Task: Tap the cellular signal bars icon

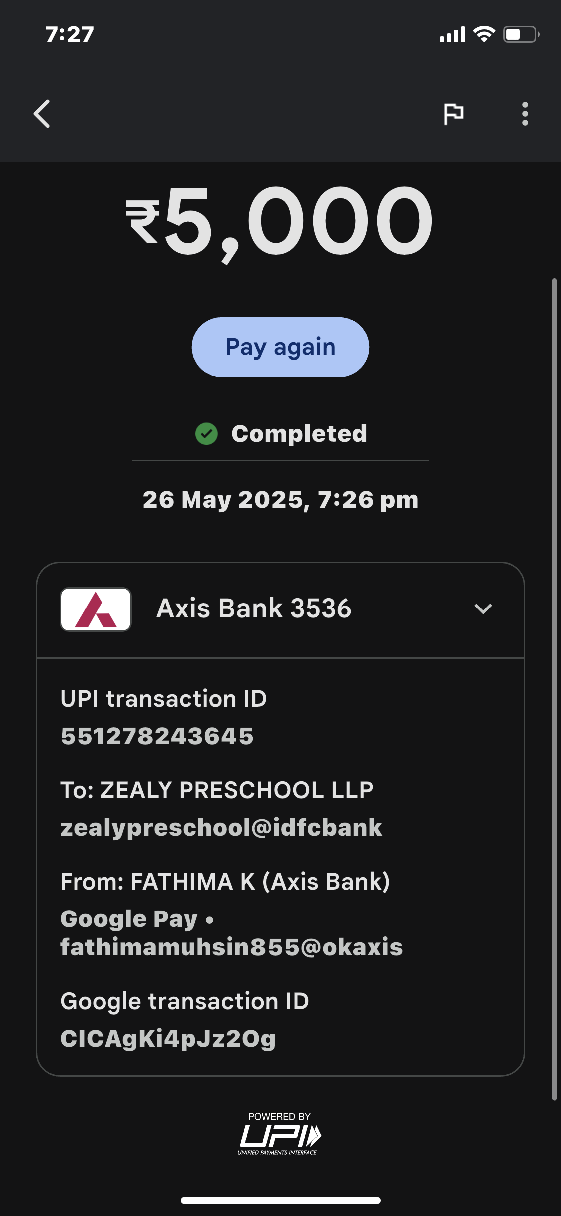Action: pyautogui.click(x=452, y=34)
